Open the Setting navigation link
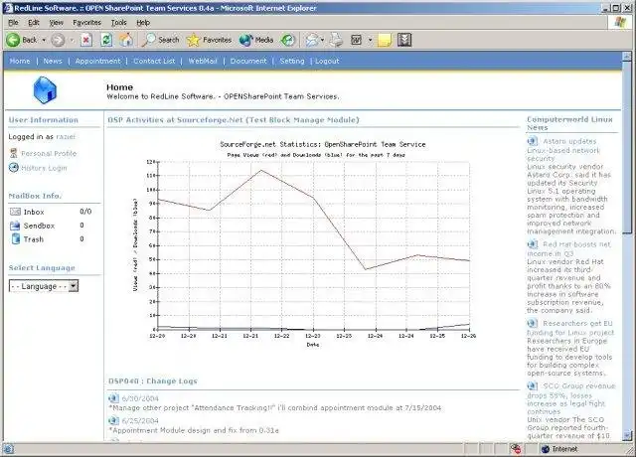Image resolution: width=636 pixels, height=457 pixels. (292, 61)
